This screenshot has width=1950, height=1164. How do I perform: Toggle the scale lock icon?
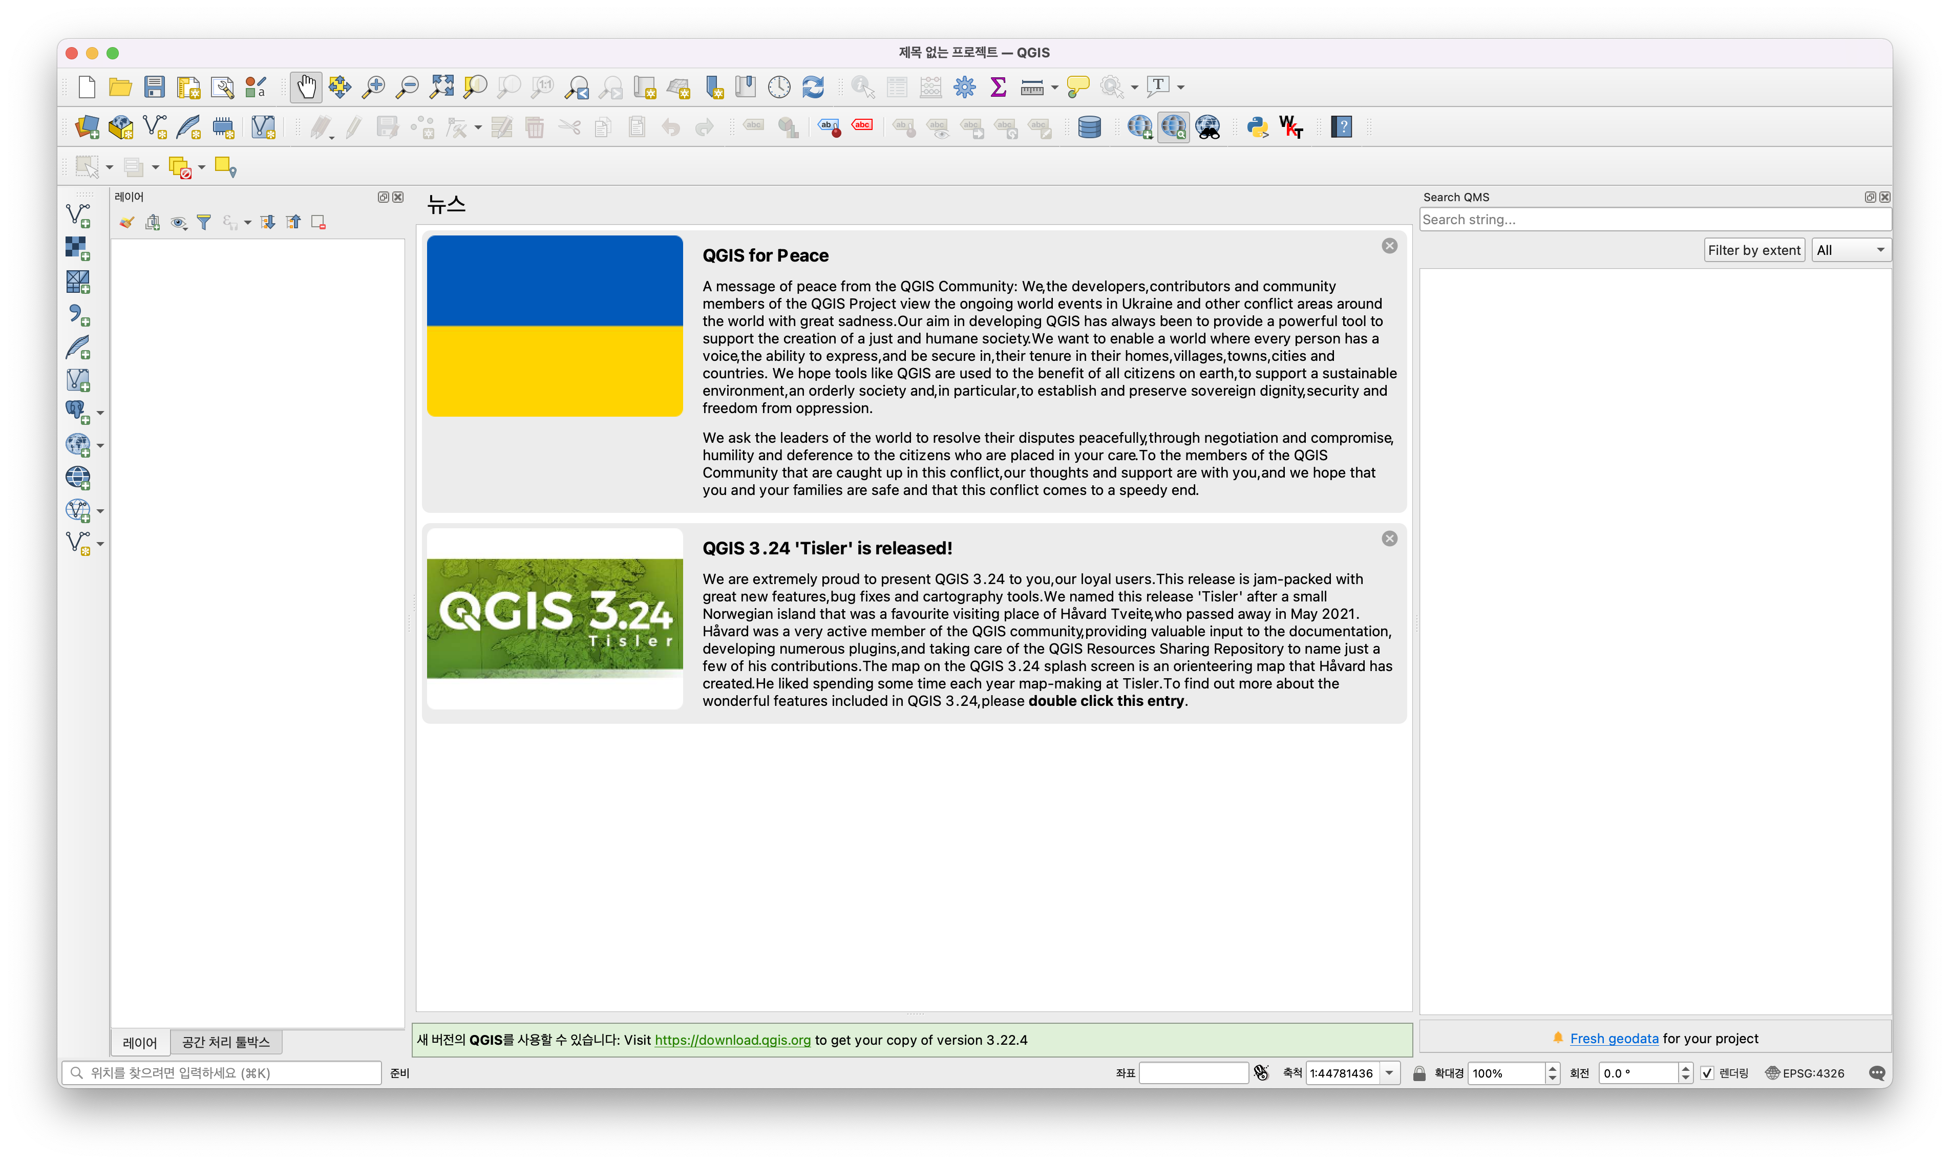pos(1419,1073)
